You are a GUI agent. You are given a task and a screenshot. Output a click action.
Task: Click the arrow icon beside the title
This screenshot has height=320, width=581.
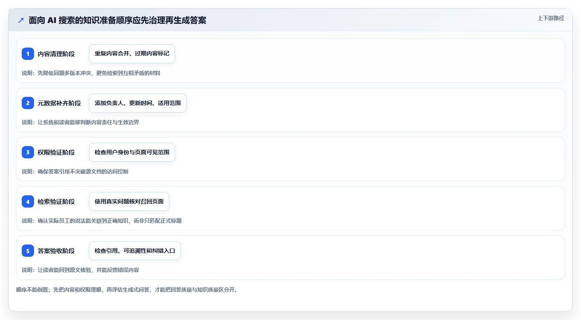click(x=21, y=21)
